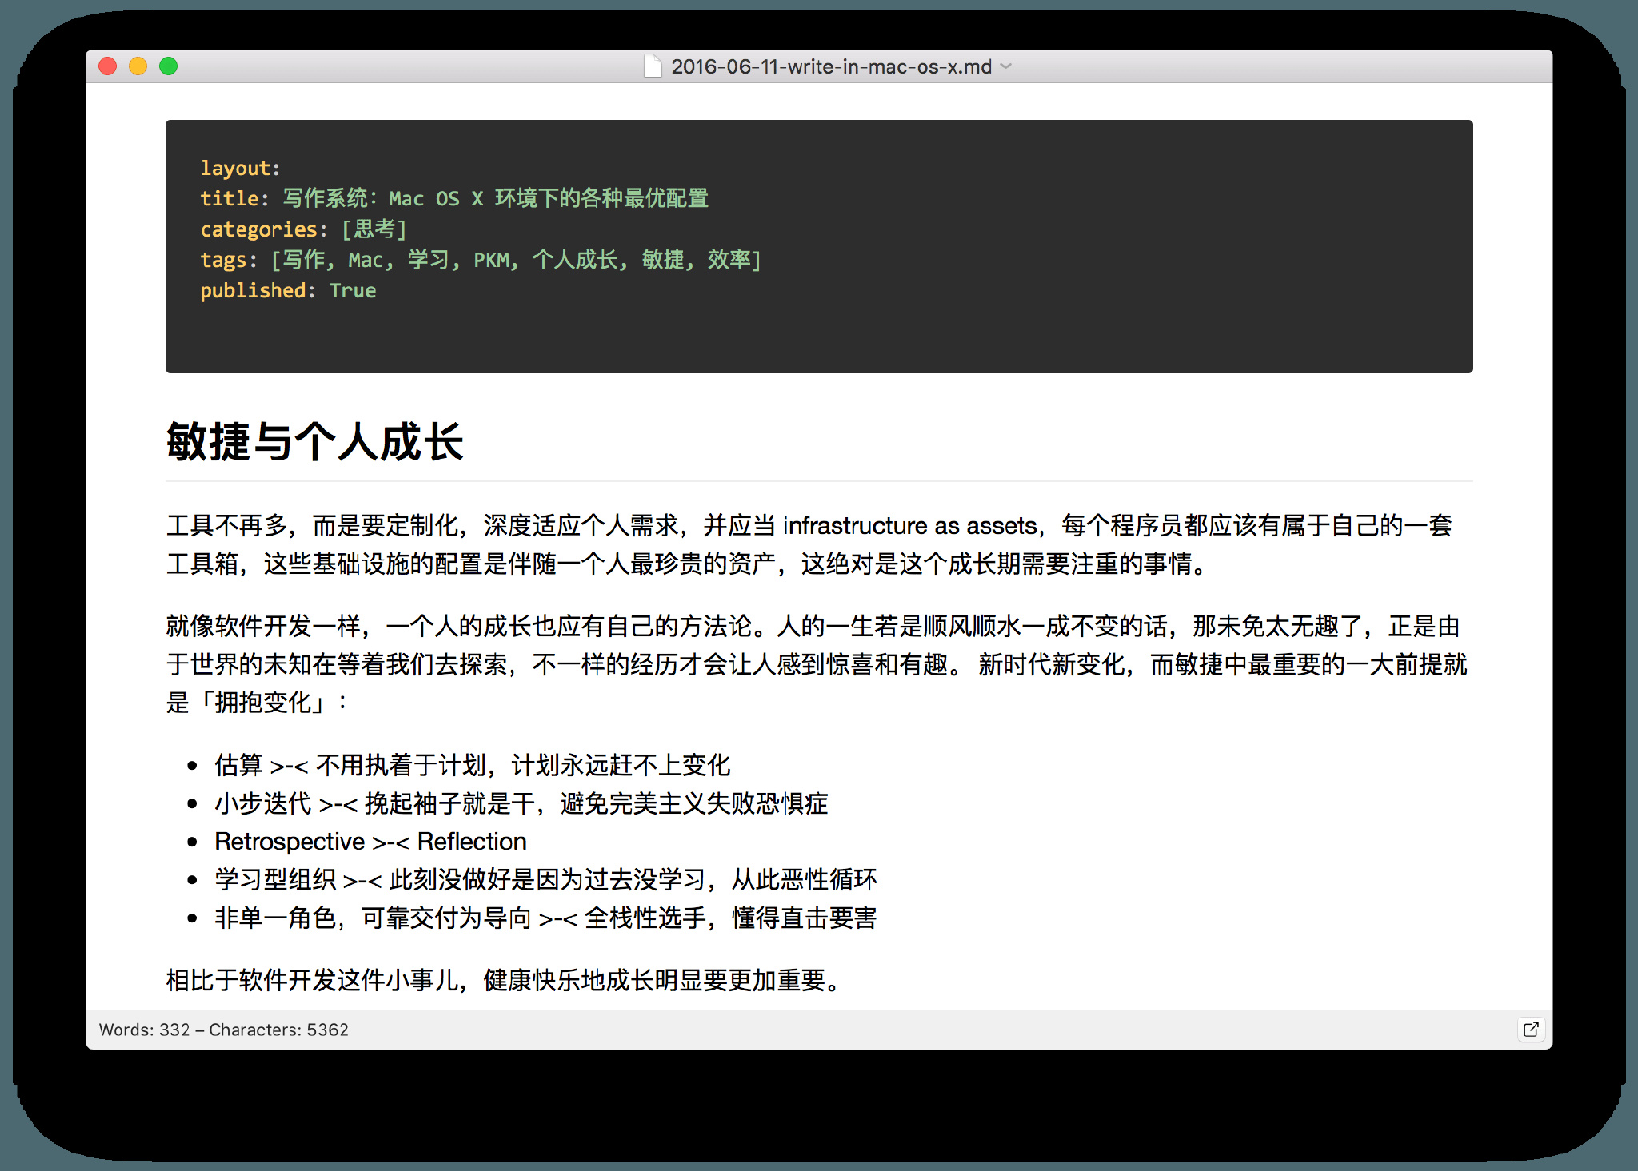1638x1171 pixels.
Task: Close the window with the red button
Action: pyautogui.click(x=108, y=66)
